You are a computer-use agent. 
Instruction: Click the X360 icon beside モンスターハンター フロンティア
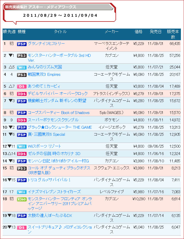click(x=22, y=199)
